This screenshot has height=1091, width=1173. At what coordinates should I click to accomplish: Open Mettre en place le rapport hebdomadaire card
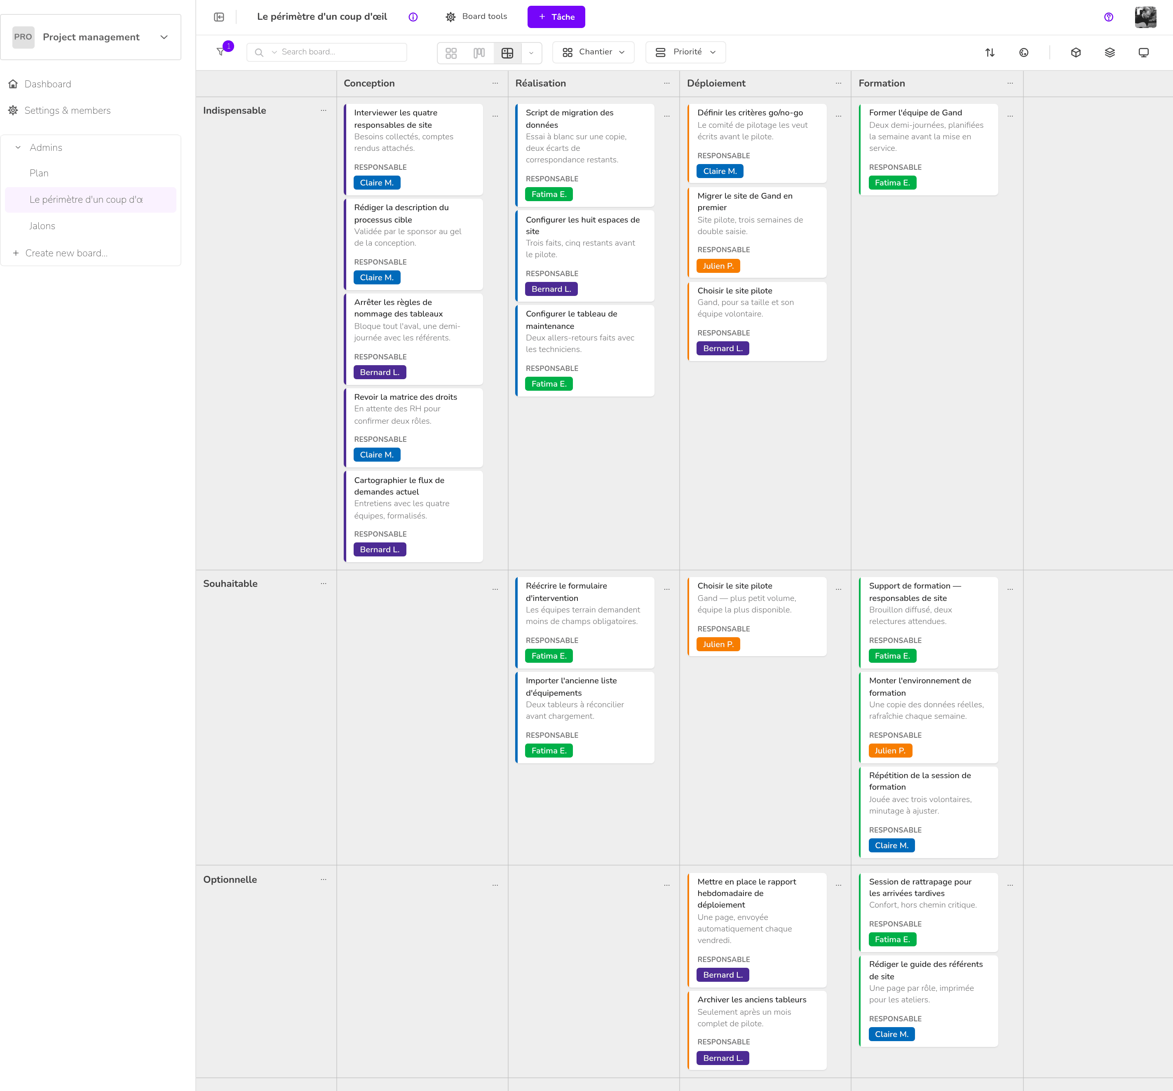[x=757, y=930]
